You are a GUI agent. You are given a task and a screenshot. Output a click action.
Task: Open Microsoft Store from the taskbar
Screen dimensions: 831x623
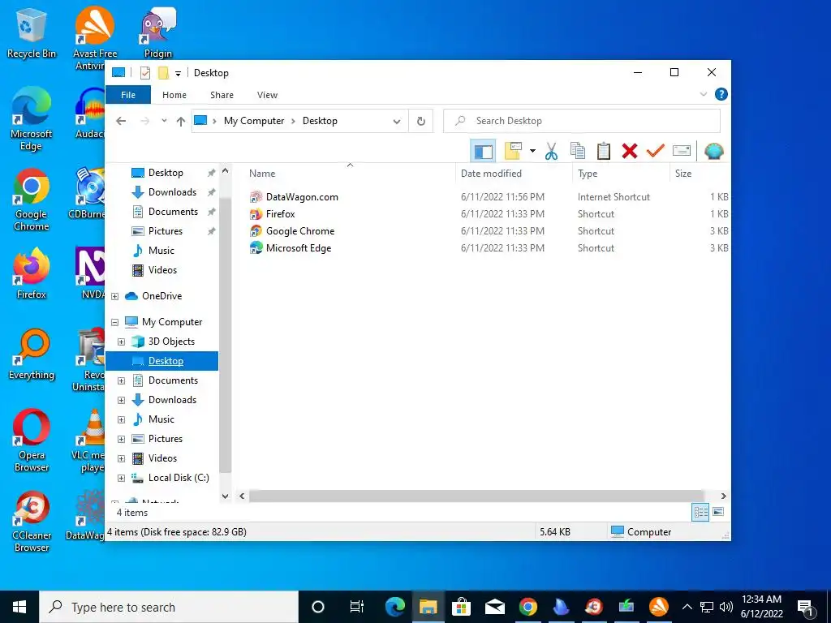point(461,607)
